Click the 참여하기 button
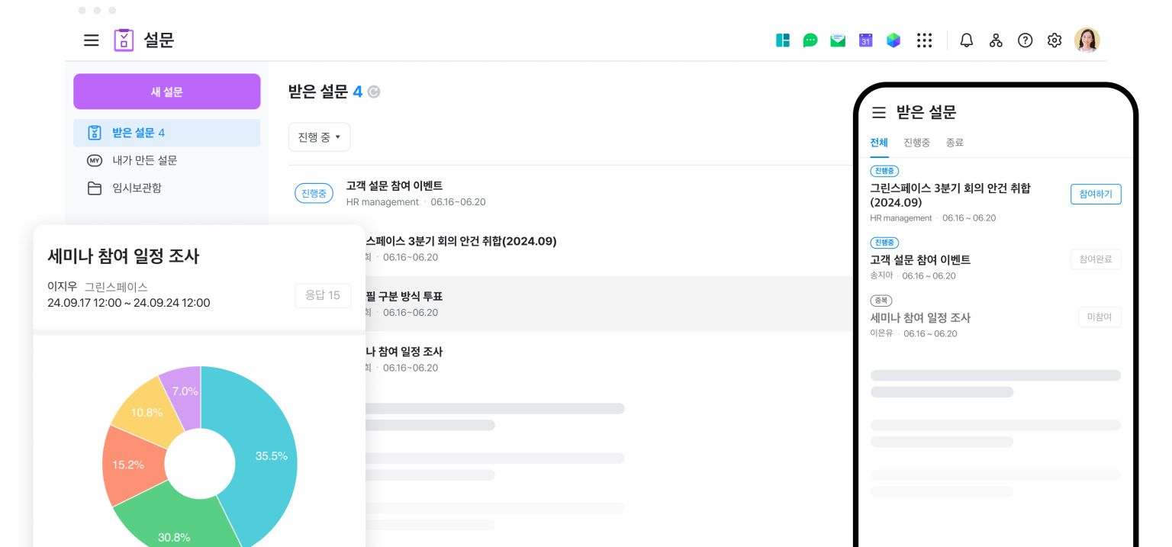Screen dimensions: 1172x547 (x=1096, y=194)
